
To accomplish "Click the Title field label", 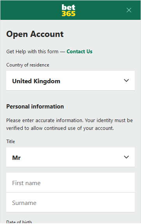I will pyautogui.click(x=11, y=142).
